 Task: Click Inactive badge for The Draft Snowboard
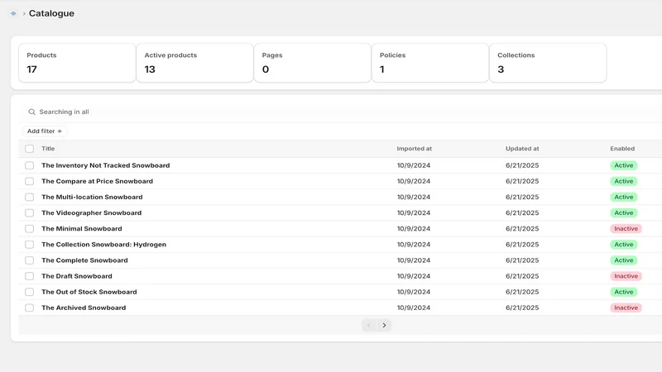pyautogui.click(x=626, y=276)
